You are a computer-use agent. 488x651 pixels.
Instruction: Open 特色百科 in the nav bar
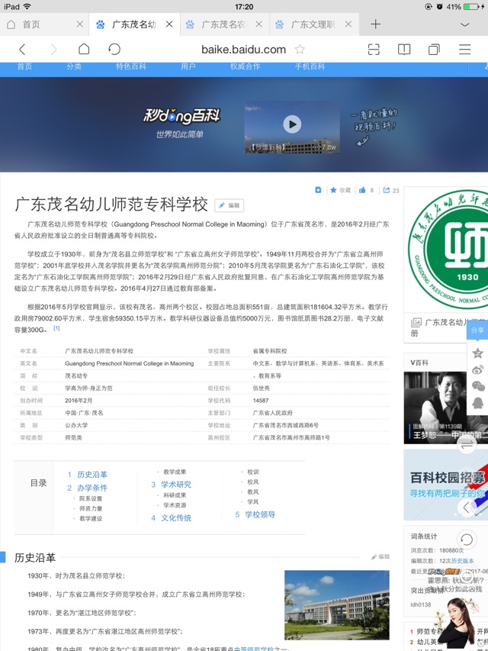click(x=130, y=66)
